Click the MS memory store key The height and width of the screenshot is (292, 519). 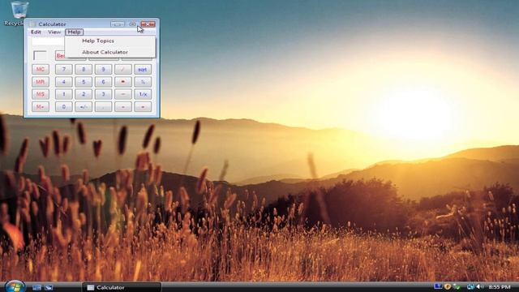coord(41,94)
